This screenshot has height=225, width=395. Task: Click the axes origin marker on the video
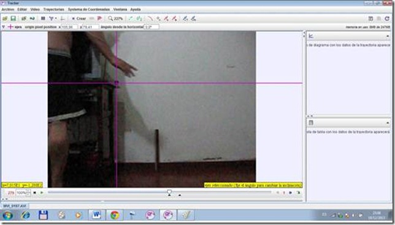pyautogui.click(x=117, y=83)
